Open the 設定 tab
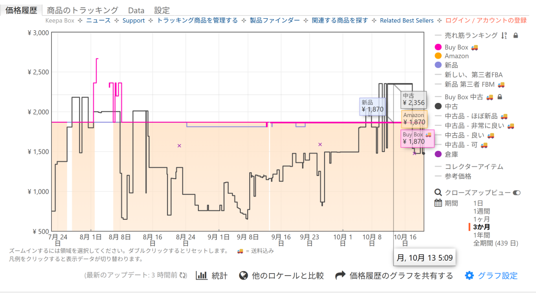 click(x=162, y=10)
